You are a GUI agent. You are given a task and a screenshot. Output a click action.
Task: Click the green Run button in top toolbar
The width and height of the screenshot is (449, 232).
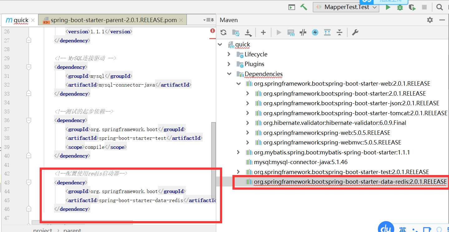[388, 7]
